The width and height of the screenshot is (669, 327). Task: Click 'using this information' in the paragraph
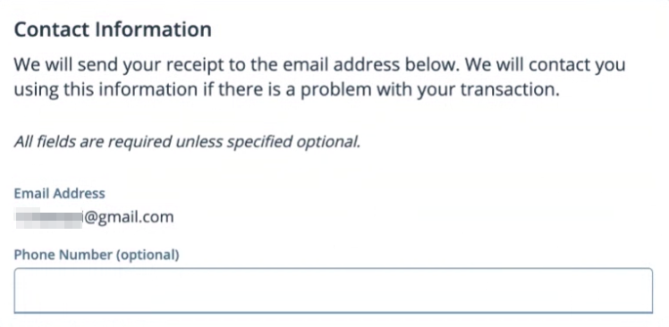pyautogui.click(x=106, y=90)
